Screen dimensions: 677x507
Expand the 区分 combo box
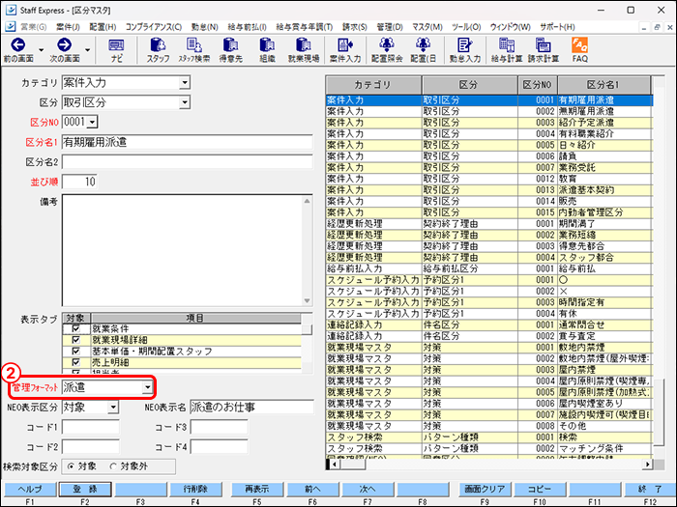point(185,102)
